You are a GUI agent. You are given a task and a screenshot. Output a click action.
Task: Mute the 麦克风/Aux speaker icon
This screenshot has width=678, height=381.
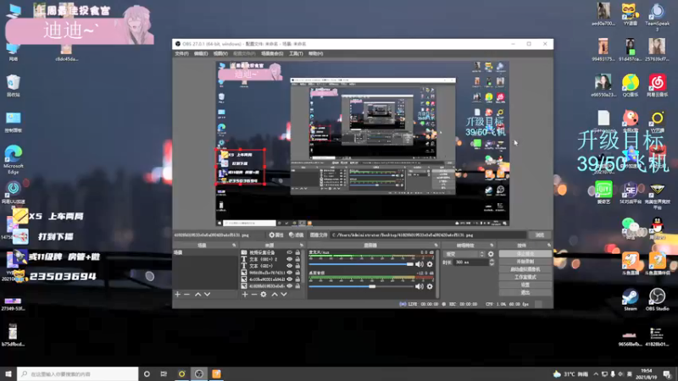tap(420, 264)
